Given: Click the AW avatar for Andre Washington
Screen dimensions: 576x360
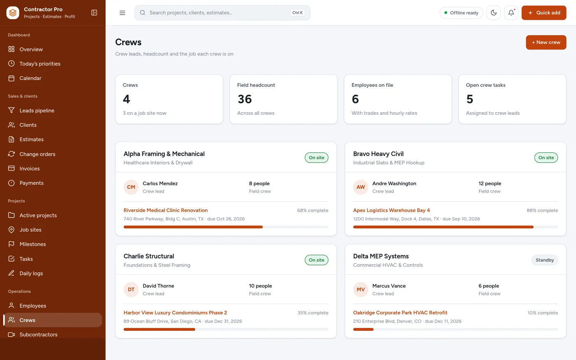Looking at the screenshot, I should (361, 187).
